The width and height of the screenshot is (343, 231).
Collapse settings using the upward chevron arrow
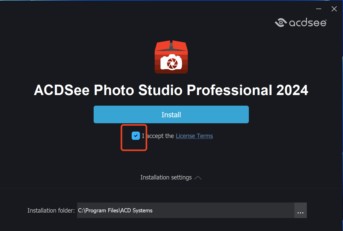[x=198, y=178]
